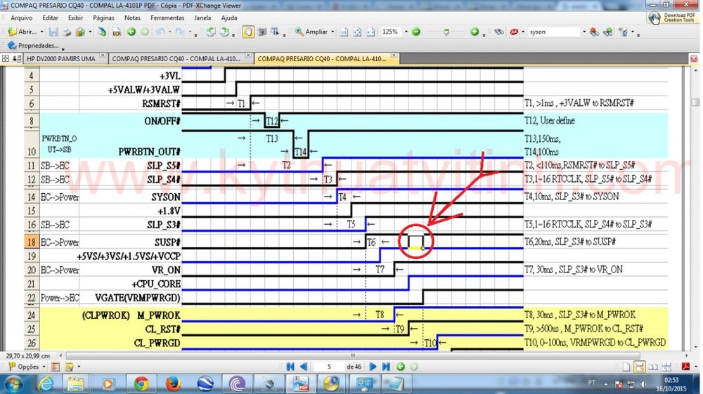Viewport: 703px width, 394px height.
Task: Click the Print icon
Action: click(x=67, y=32)
